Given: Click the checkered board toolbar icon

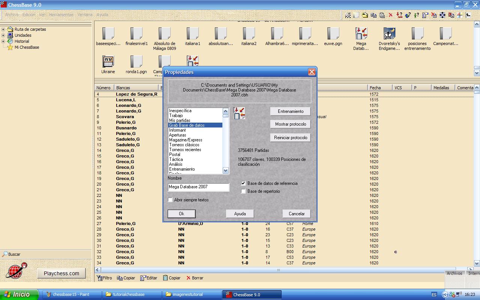Looking at the screenshot, I should [348, 15].
